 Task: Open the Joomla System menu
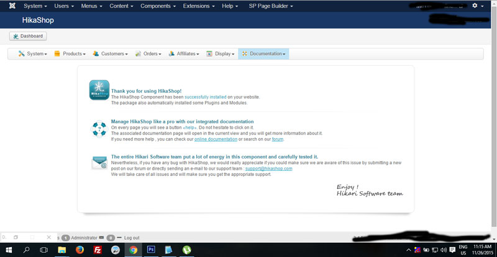click(x=35, y=6)
